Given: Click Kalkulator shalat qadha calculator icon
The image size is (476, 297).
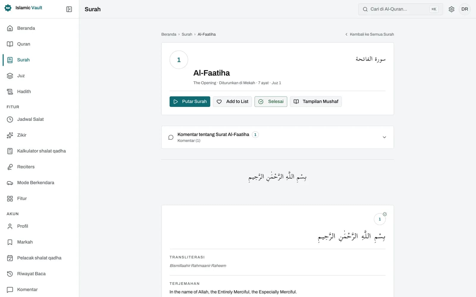Looking at the screenshot, I should click(10, 151).
